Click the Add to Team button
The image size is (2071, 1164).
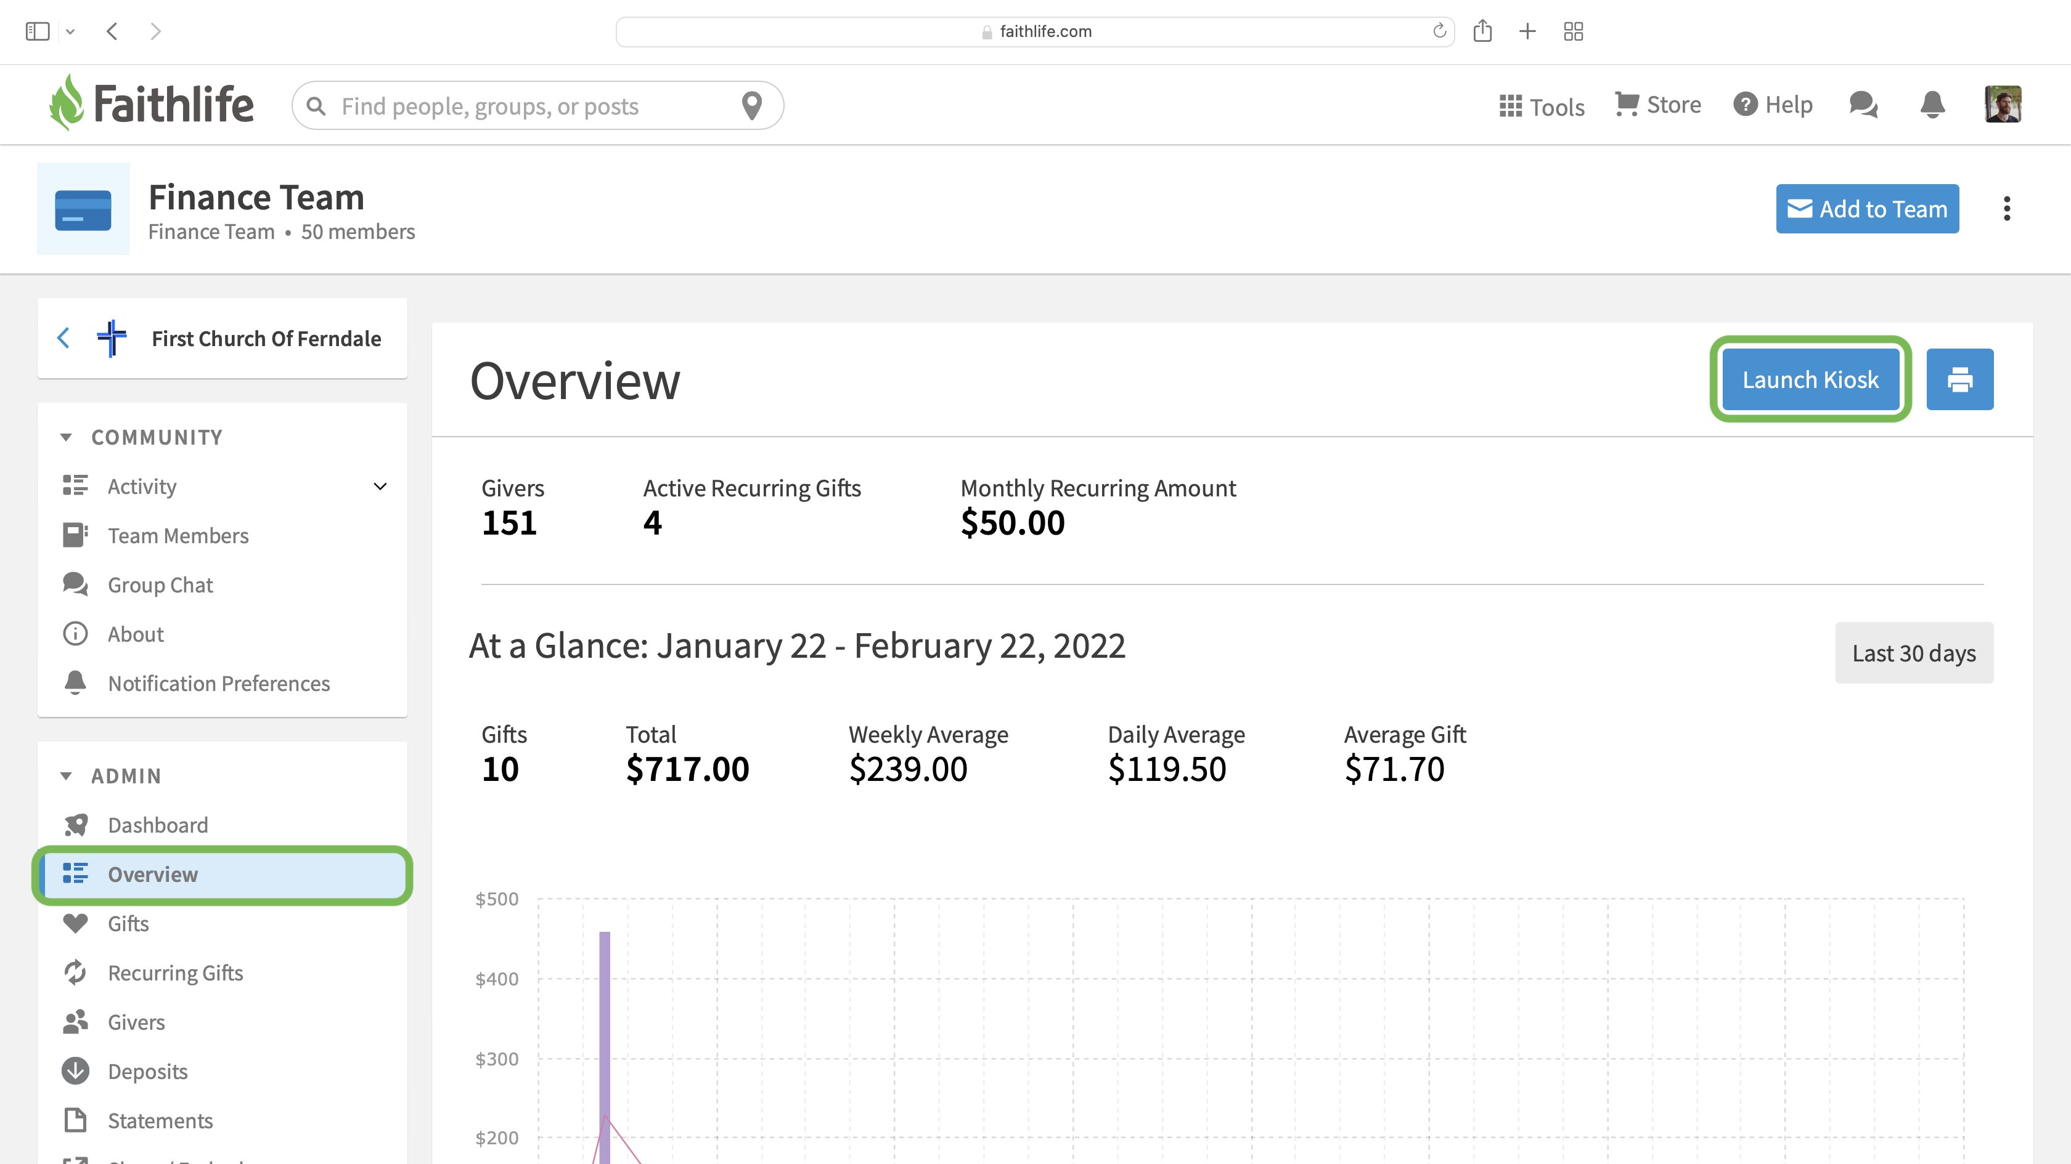pos(1867,209)
